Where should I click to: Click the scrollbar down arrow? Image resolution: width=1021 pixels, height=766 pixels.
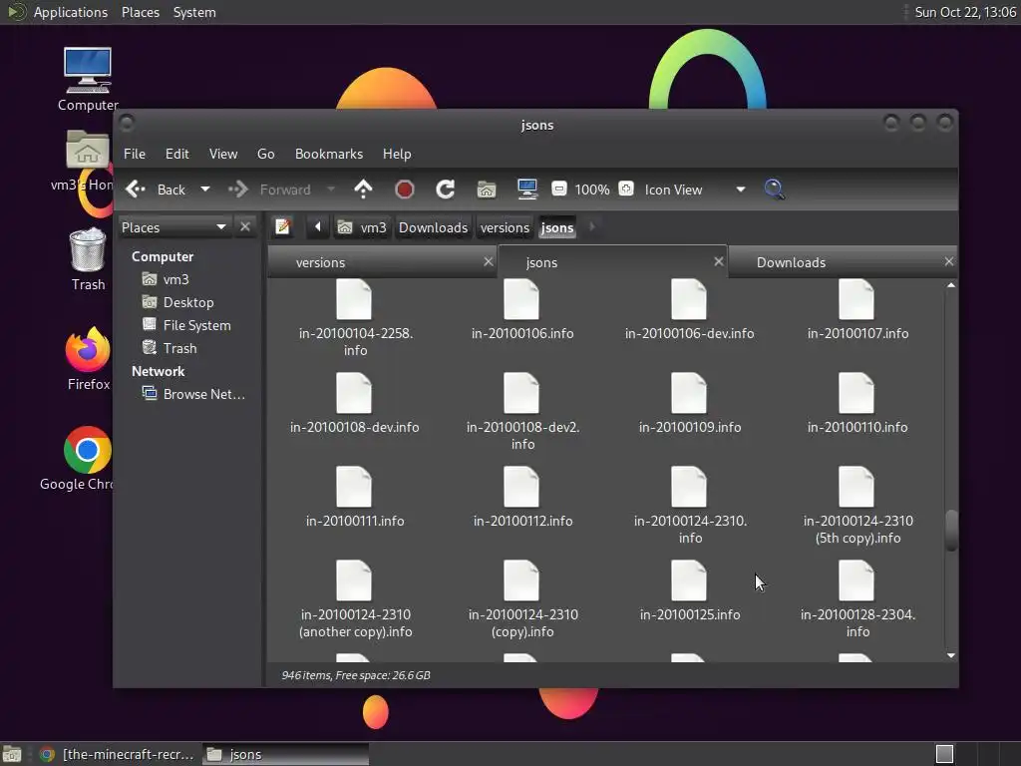click(951, 655)
